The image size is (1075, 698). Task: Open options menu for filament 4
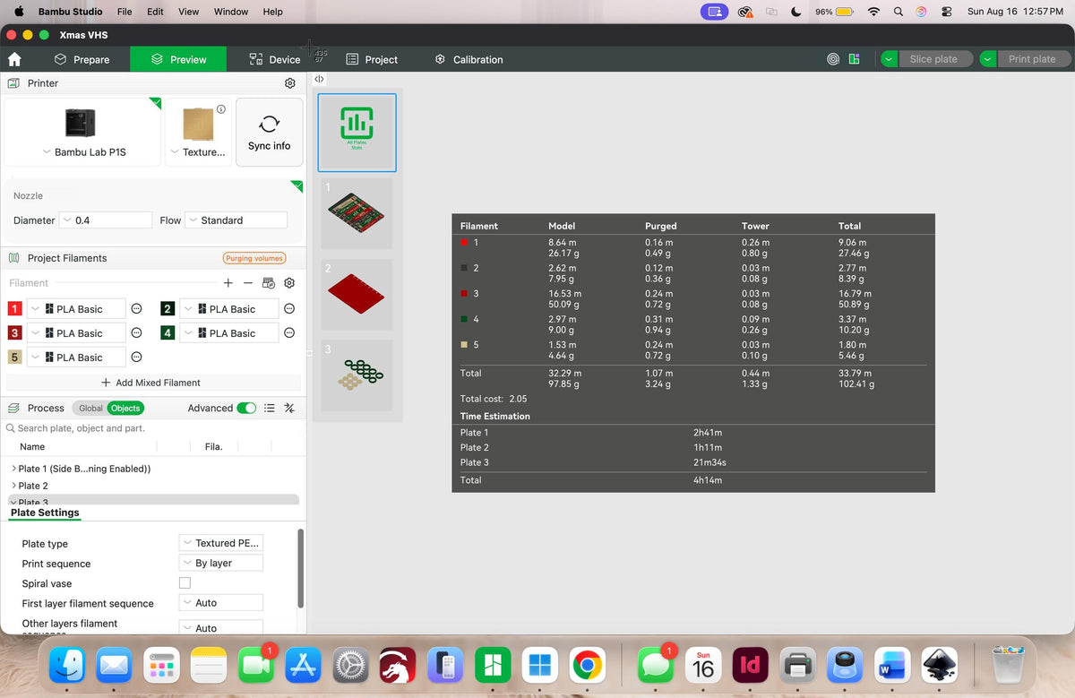289,332
